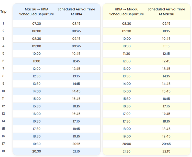
Task: Click the 16:15 HKIA arrival for trip 12
Action: [x=76, y=106]
